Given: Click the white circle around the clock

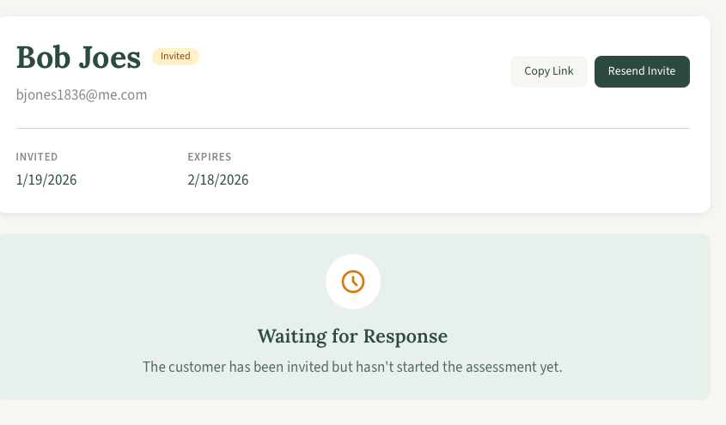Looking at the screenshot, I should (x=353, y=282).
